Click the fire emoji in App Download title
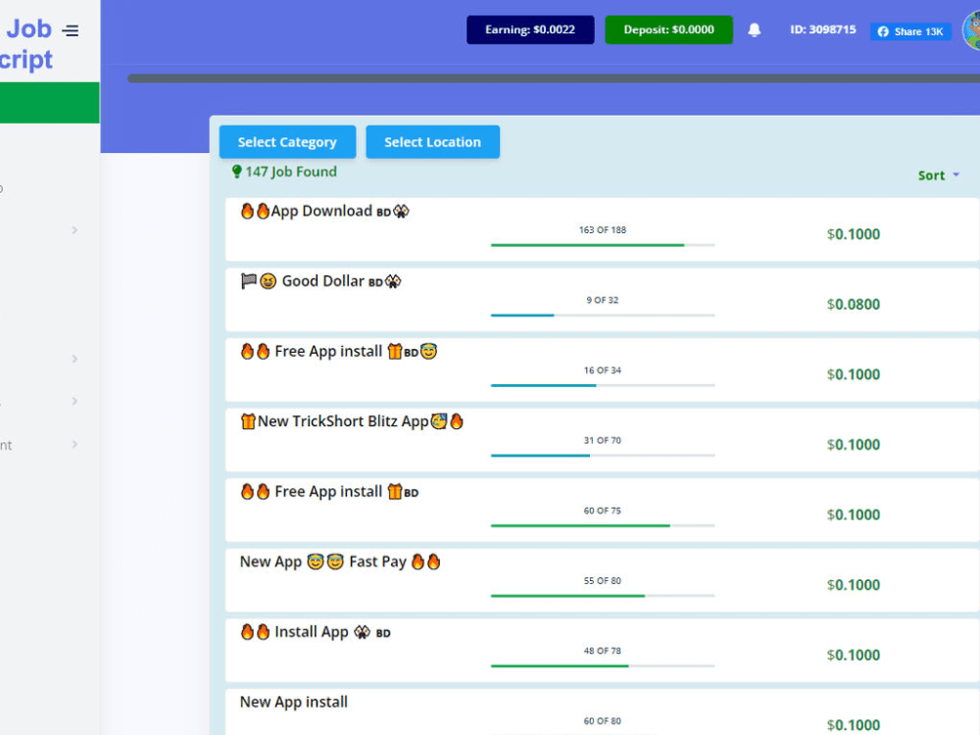 point(247,210)
